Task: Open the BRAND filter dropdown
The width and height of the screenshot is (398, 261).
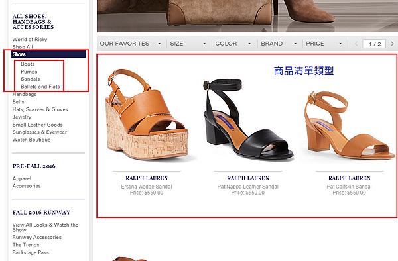Action: click(x=279, y=44)
